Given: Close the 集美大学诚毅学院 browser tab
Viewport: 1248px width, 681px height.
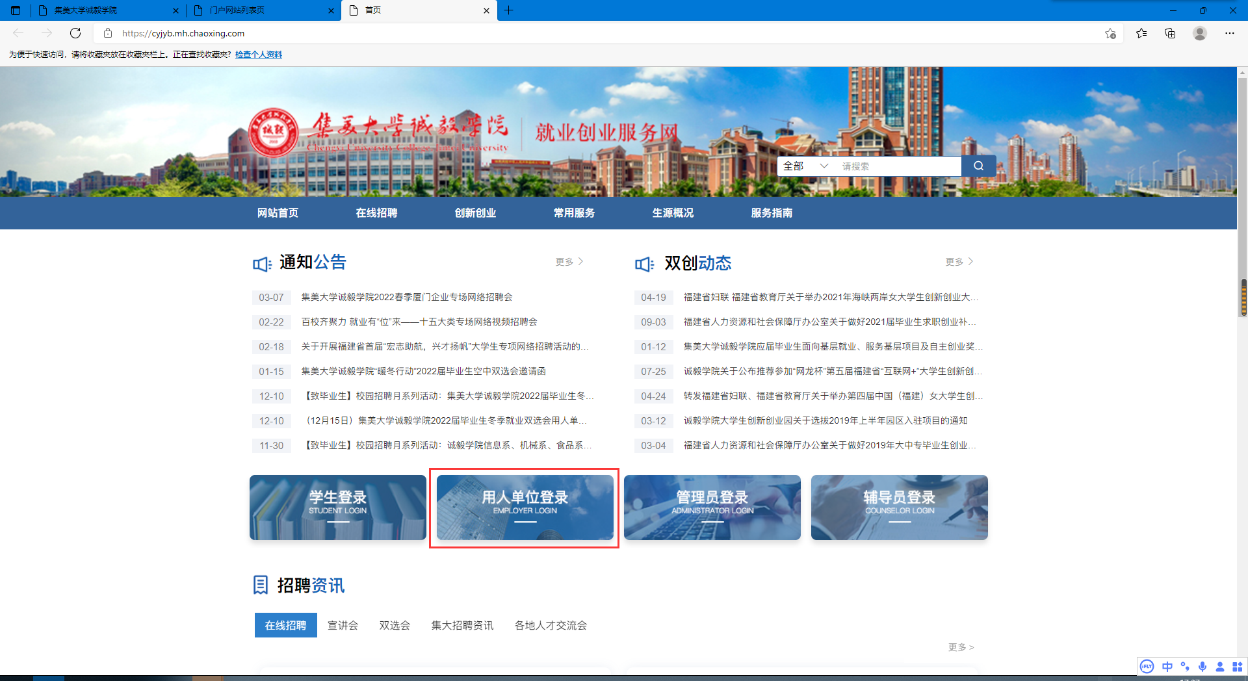Looking at the screenshot, I should point(175,10).
